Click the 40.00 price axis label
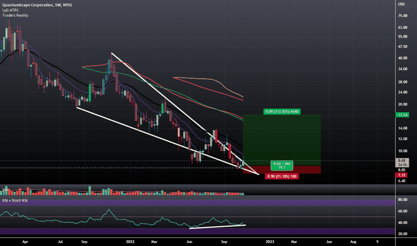The height and width of the screenshot is (246, 417). [x=403, y=58]
